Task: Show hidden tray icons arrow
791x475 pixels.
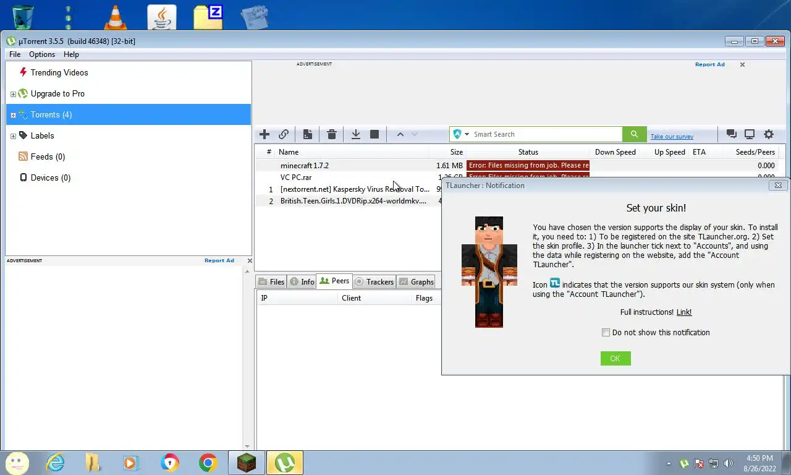Action: (669, 463)
